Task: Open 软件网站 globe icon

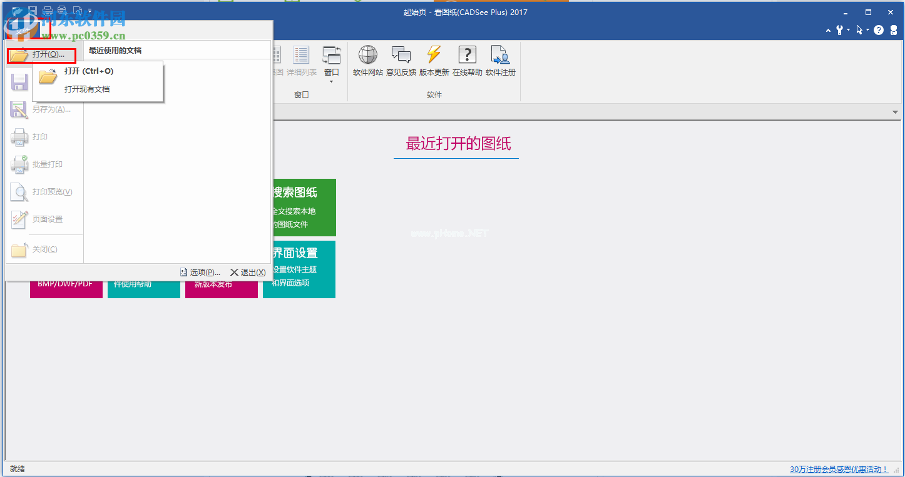Action: tap(368, 61)
